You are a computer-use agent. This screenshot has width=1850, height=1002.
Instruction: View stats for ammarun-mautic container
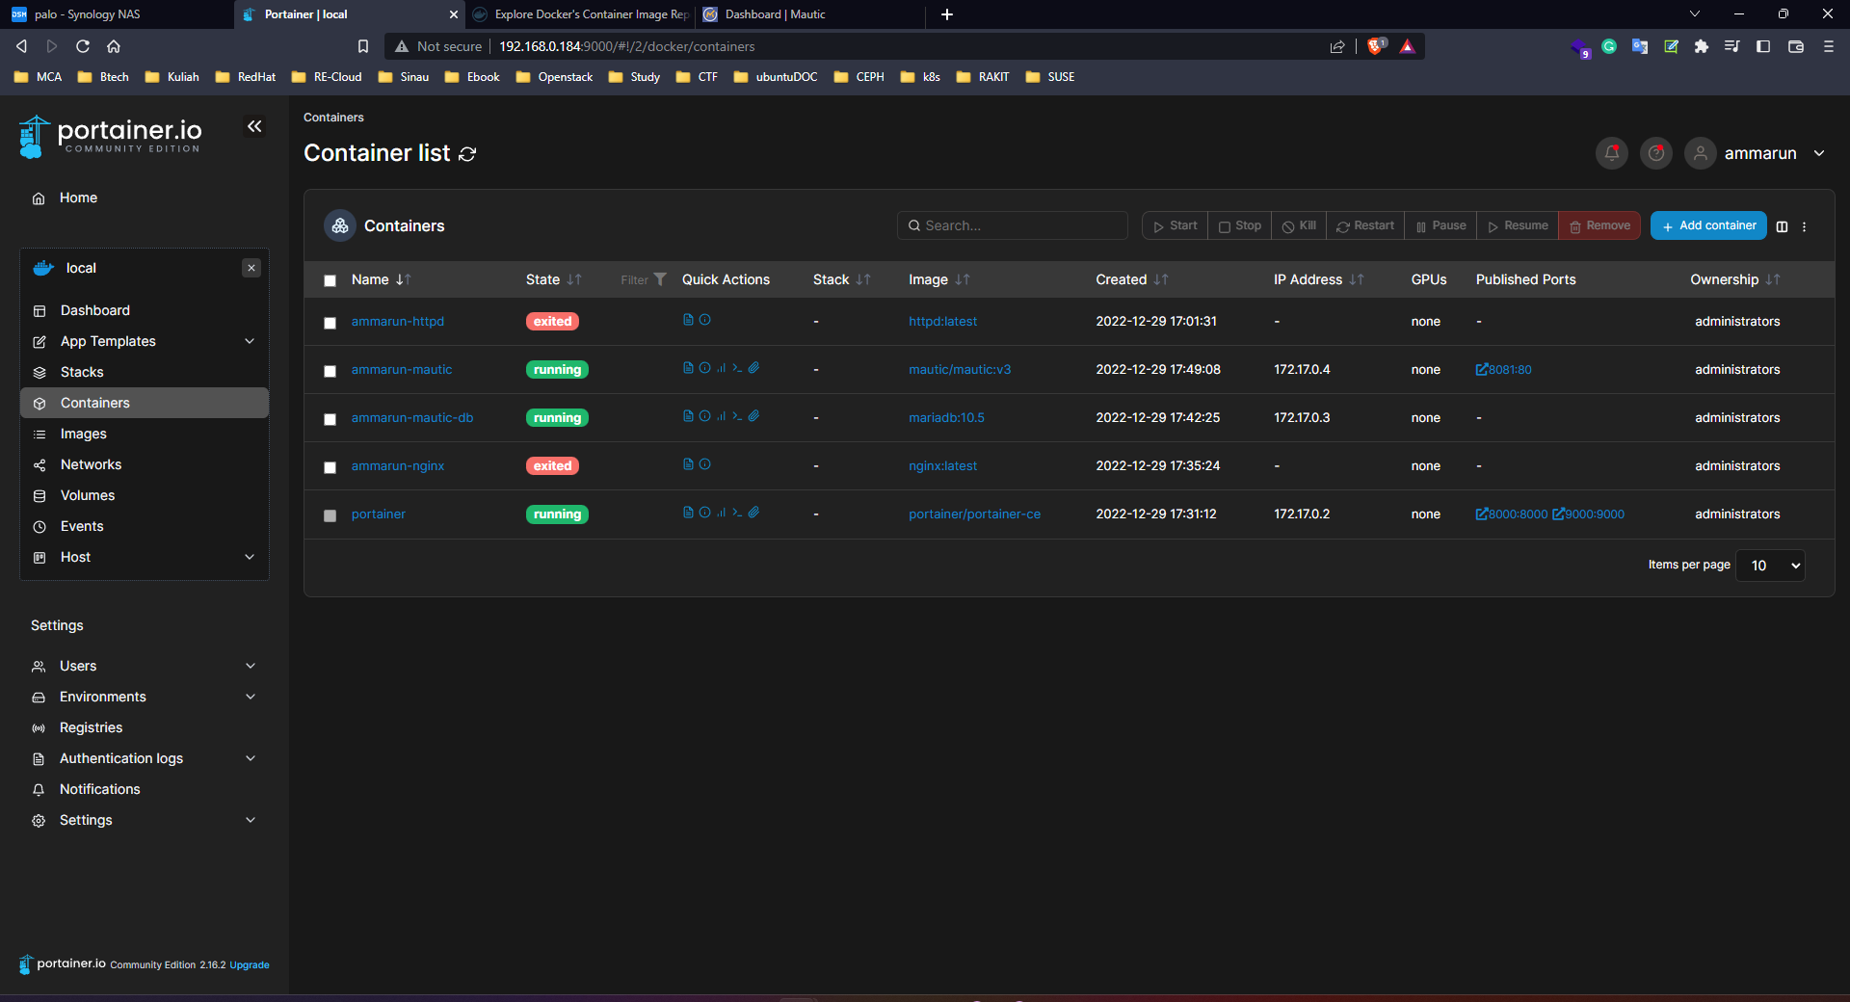(721, 368)
